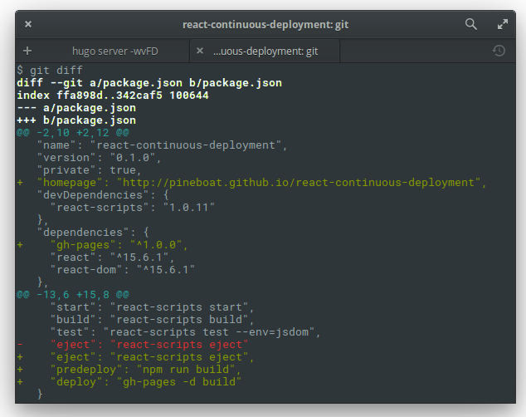Viewport: 526px width, 417px height.
Task: Click the "react-scripts": "1.0.11" line
Action: click(x=132, y=207)
